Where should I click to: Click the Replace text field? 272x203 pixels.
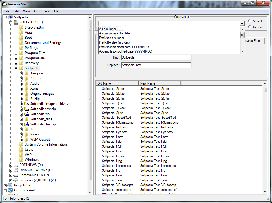coord(156,65)
